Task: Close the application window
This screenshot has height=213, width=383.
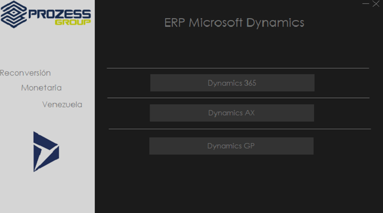Action: [x=376, y=4]
